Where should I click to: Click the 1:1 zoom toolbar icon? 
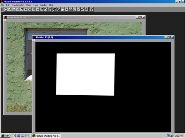(34, 9)
